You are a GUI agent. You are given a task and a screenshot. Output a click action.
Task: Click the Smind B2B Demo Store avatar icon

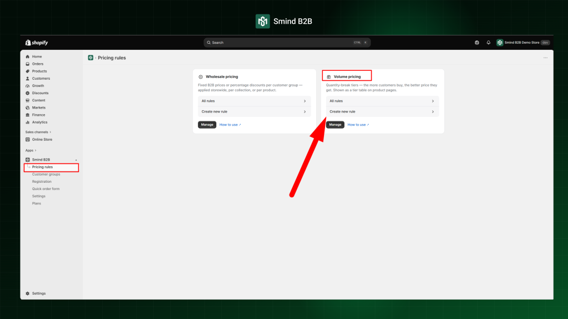point(500,43)
